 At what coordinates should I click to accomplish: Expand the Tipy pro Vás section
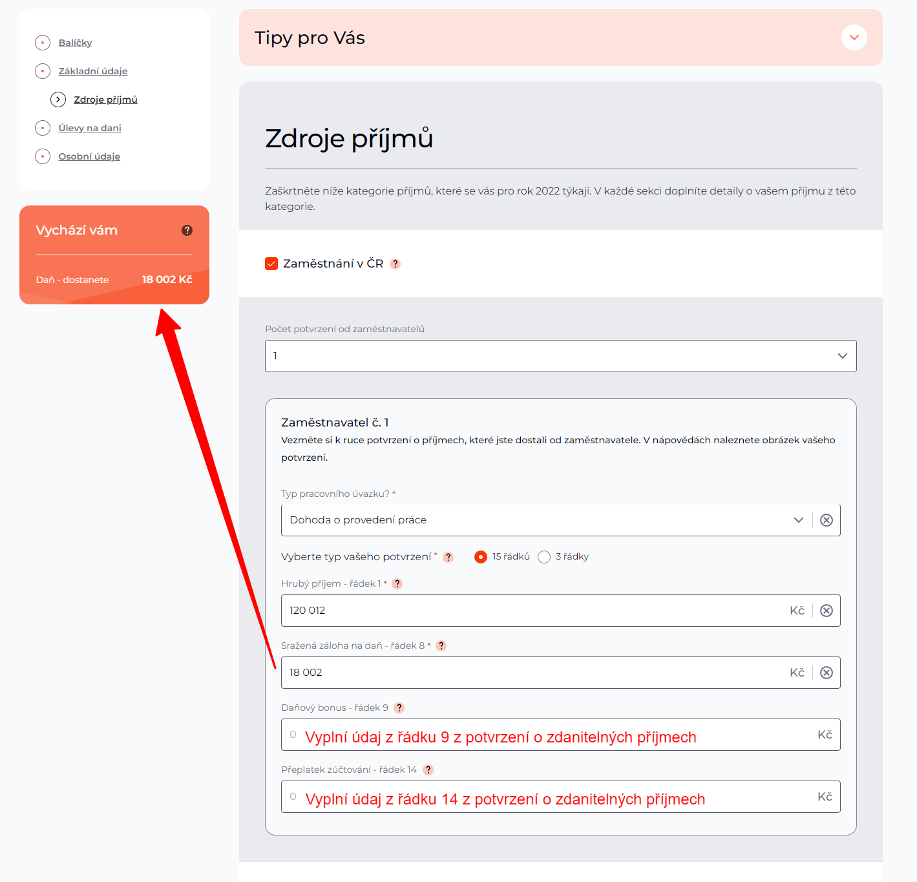coord(854,37)
